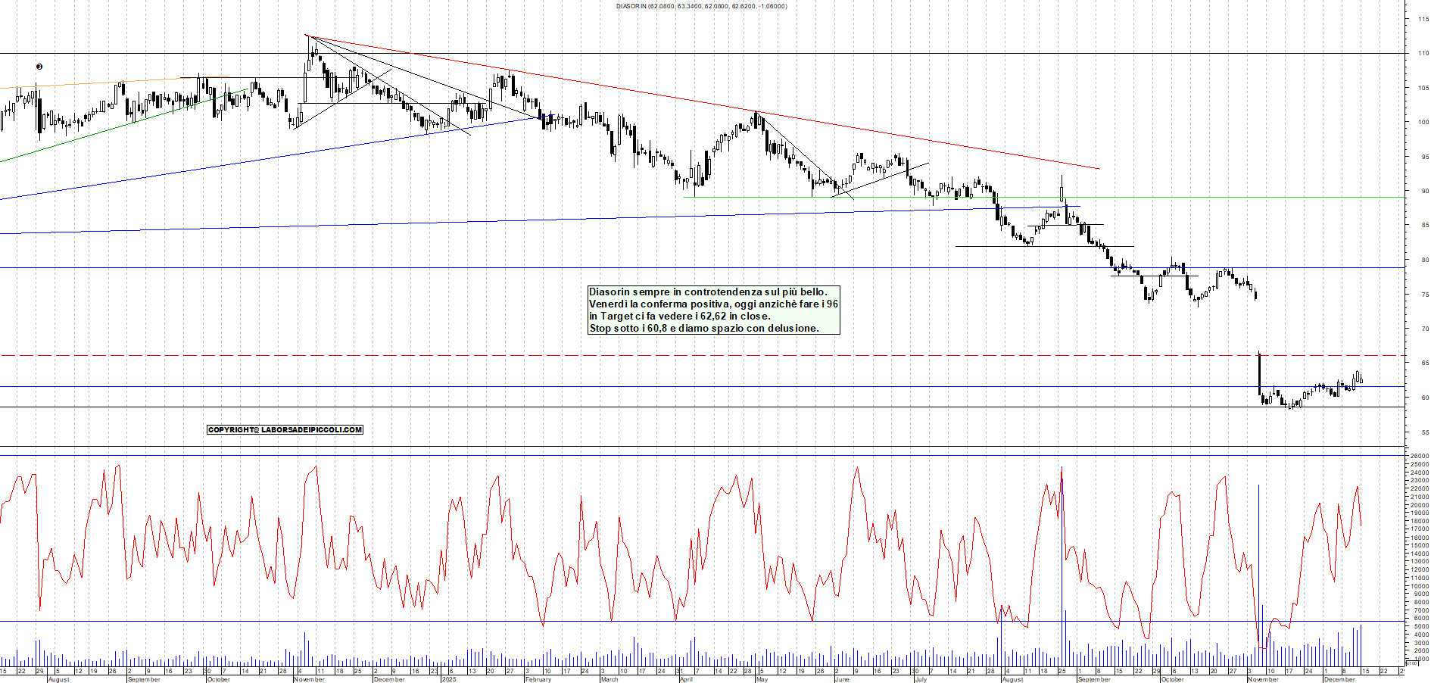Viewport: 1431px width, 683px height.
Task: Click the 10000 value on indicator scale
Action: [x=1419, y=586]
